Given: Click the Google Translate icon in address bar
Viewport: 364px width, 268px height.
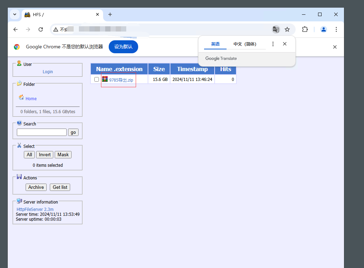Looking at the screenshot, I should click(x=276, y=29).
